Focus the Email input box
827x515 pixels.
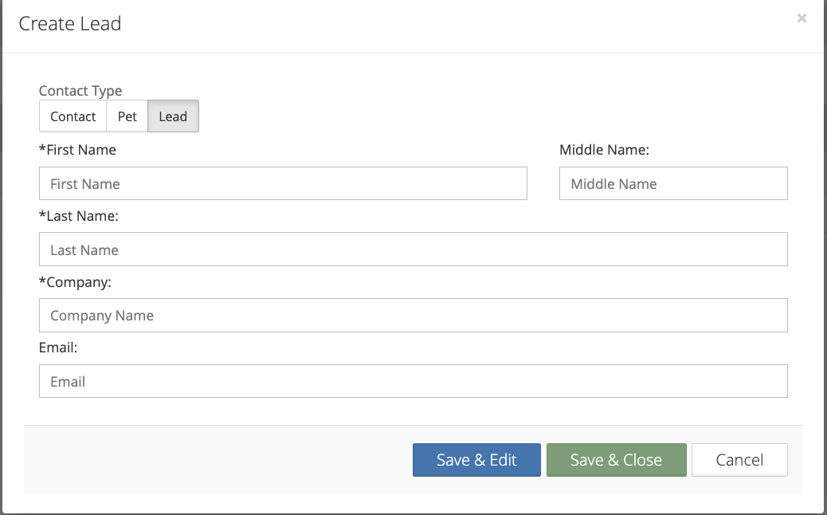tap(413, 381)
